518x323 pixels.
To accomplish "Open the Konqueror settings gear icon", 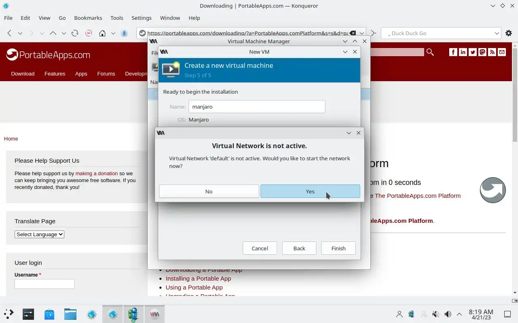I will coord(509,33).
